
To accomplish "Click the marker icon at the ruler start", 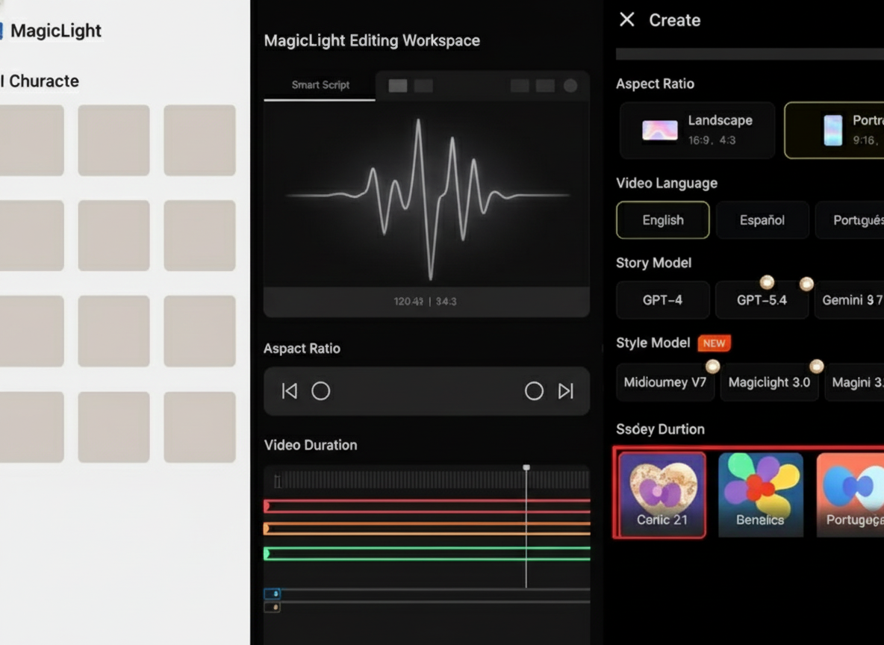I will click(278, 481).
